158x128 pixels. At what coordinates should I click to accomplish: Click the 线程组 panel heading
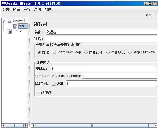[x=40, y=24]
